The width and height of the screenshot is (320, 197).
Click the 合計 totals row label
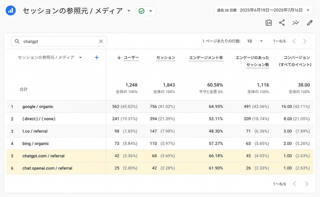coord(23,89)
